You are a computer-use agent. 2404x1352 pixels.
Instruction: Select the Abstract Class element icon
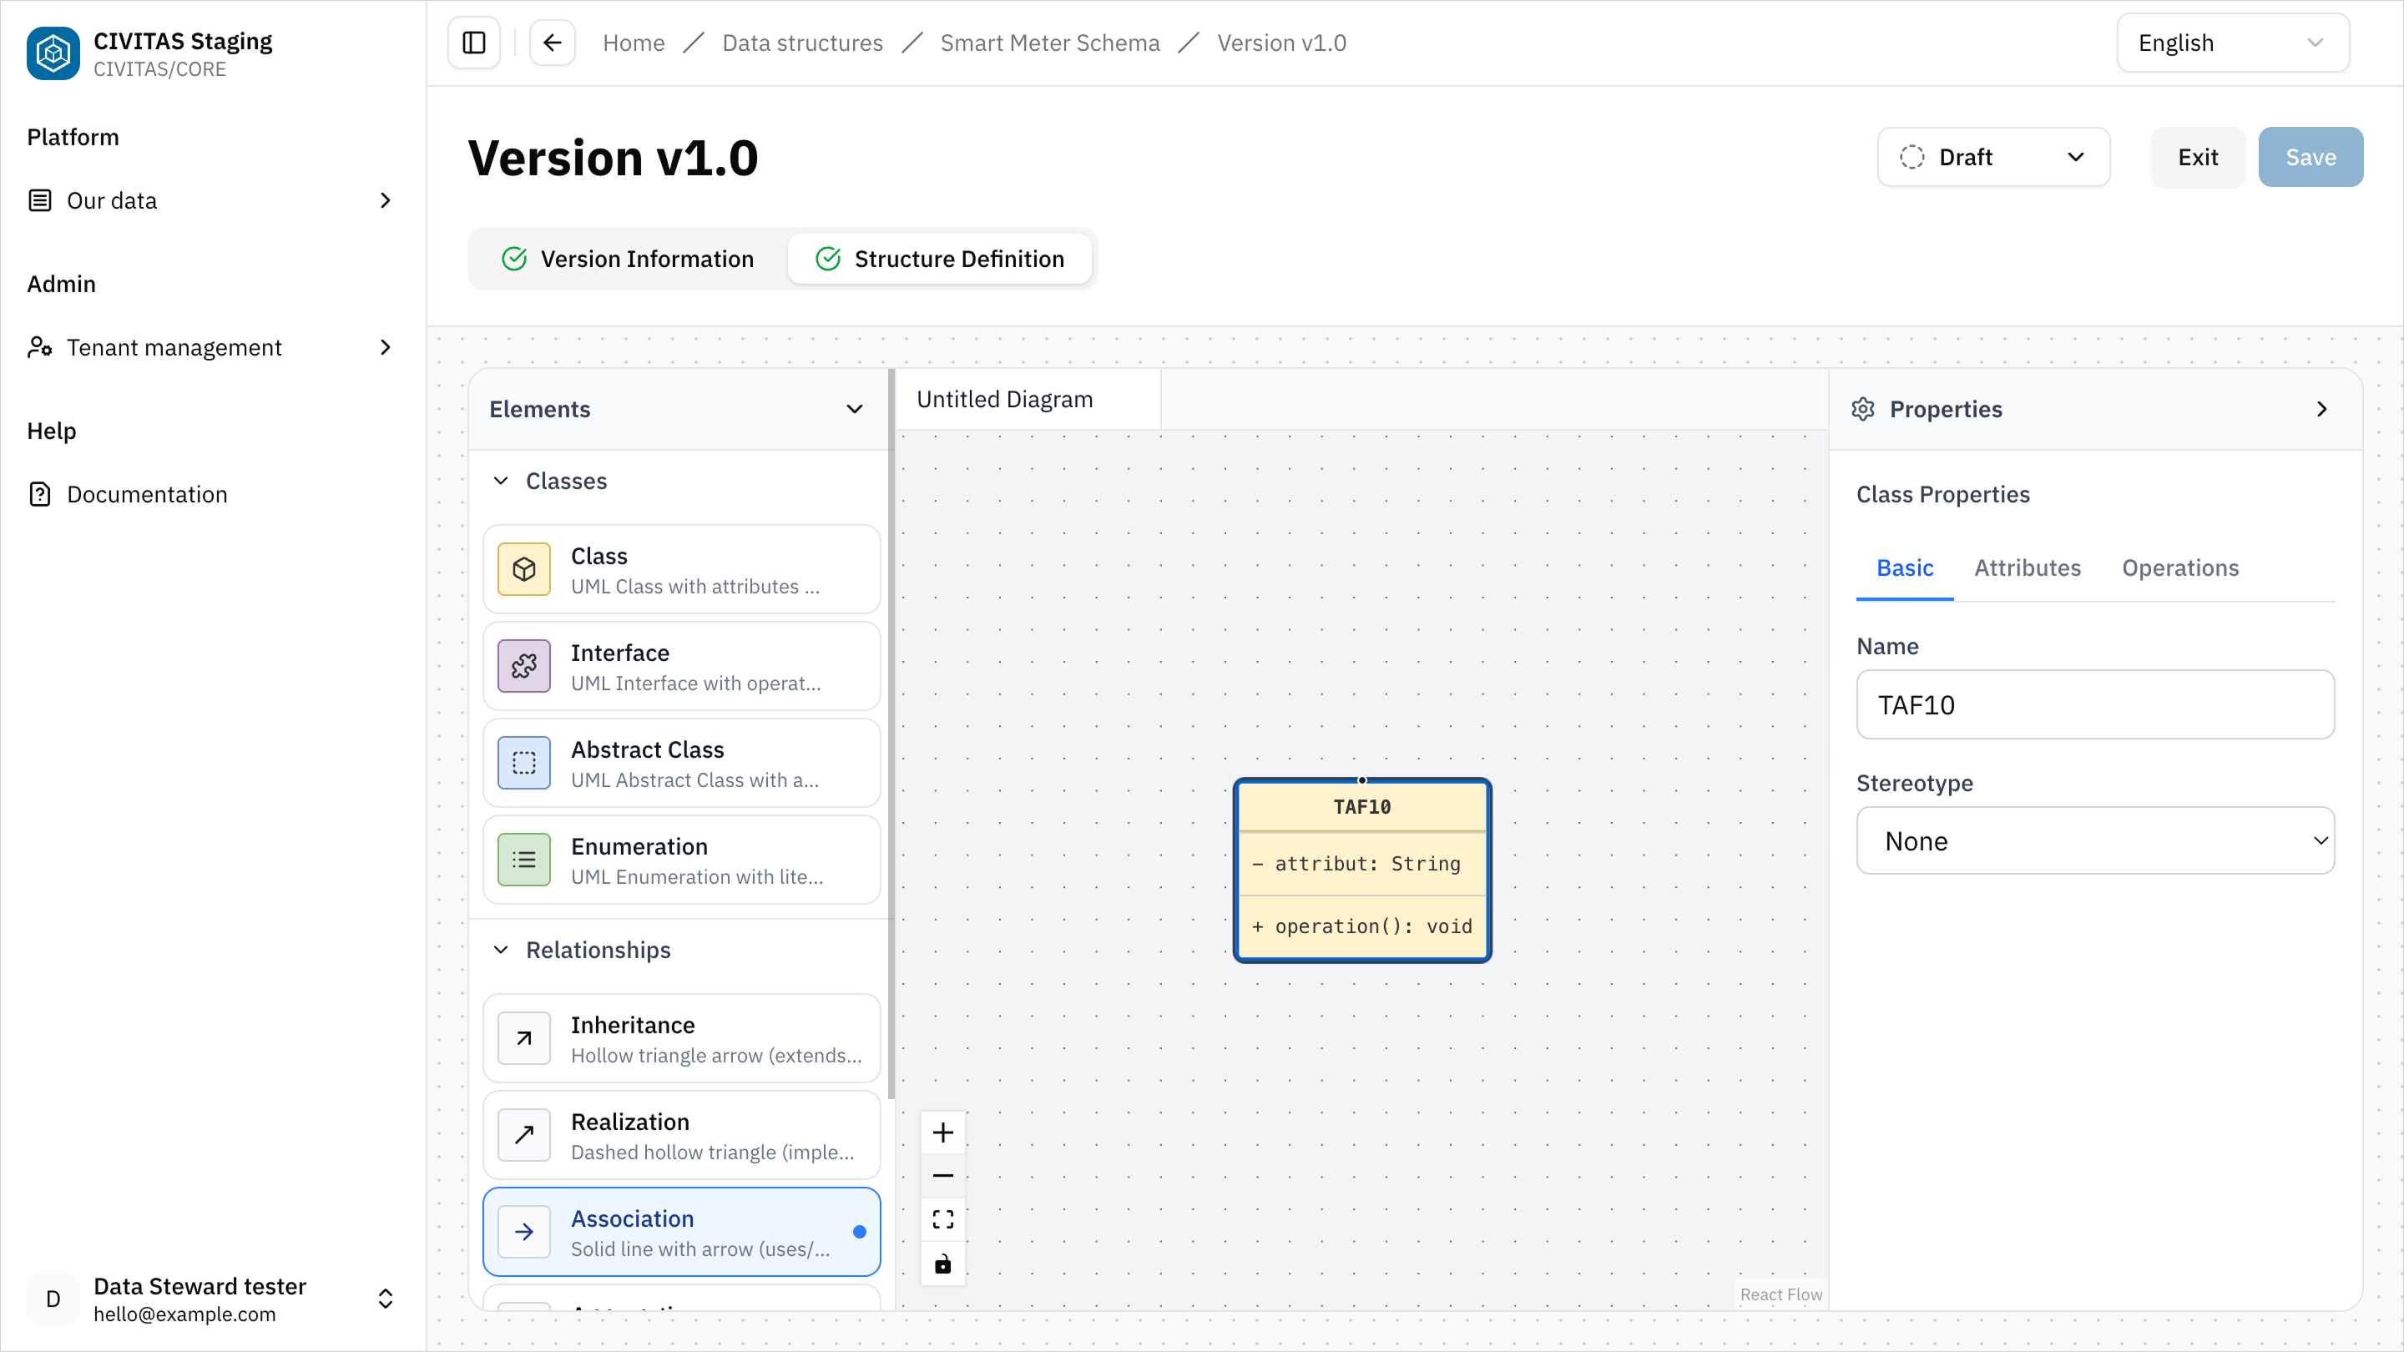[x=523, y=762]
